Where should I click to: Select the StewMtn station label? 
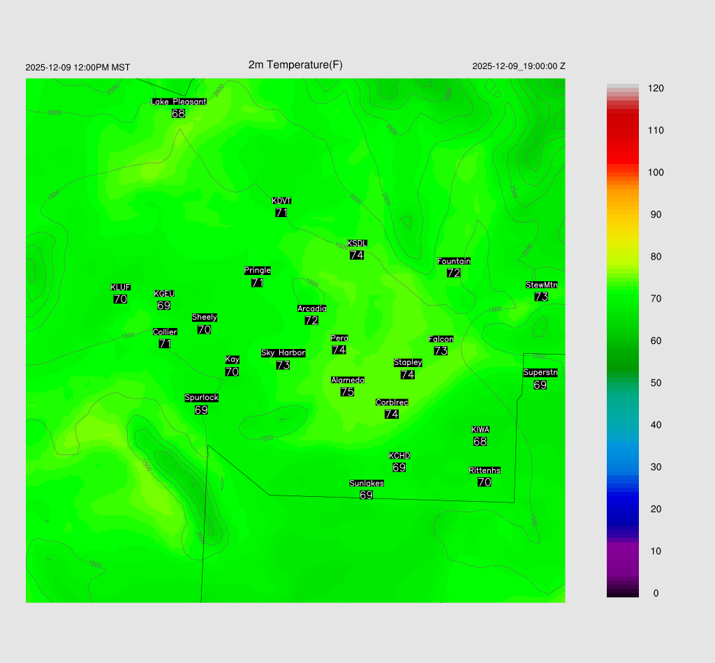(x=541, y=285)
